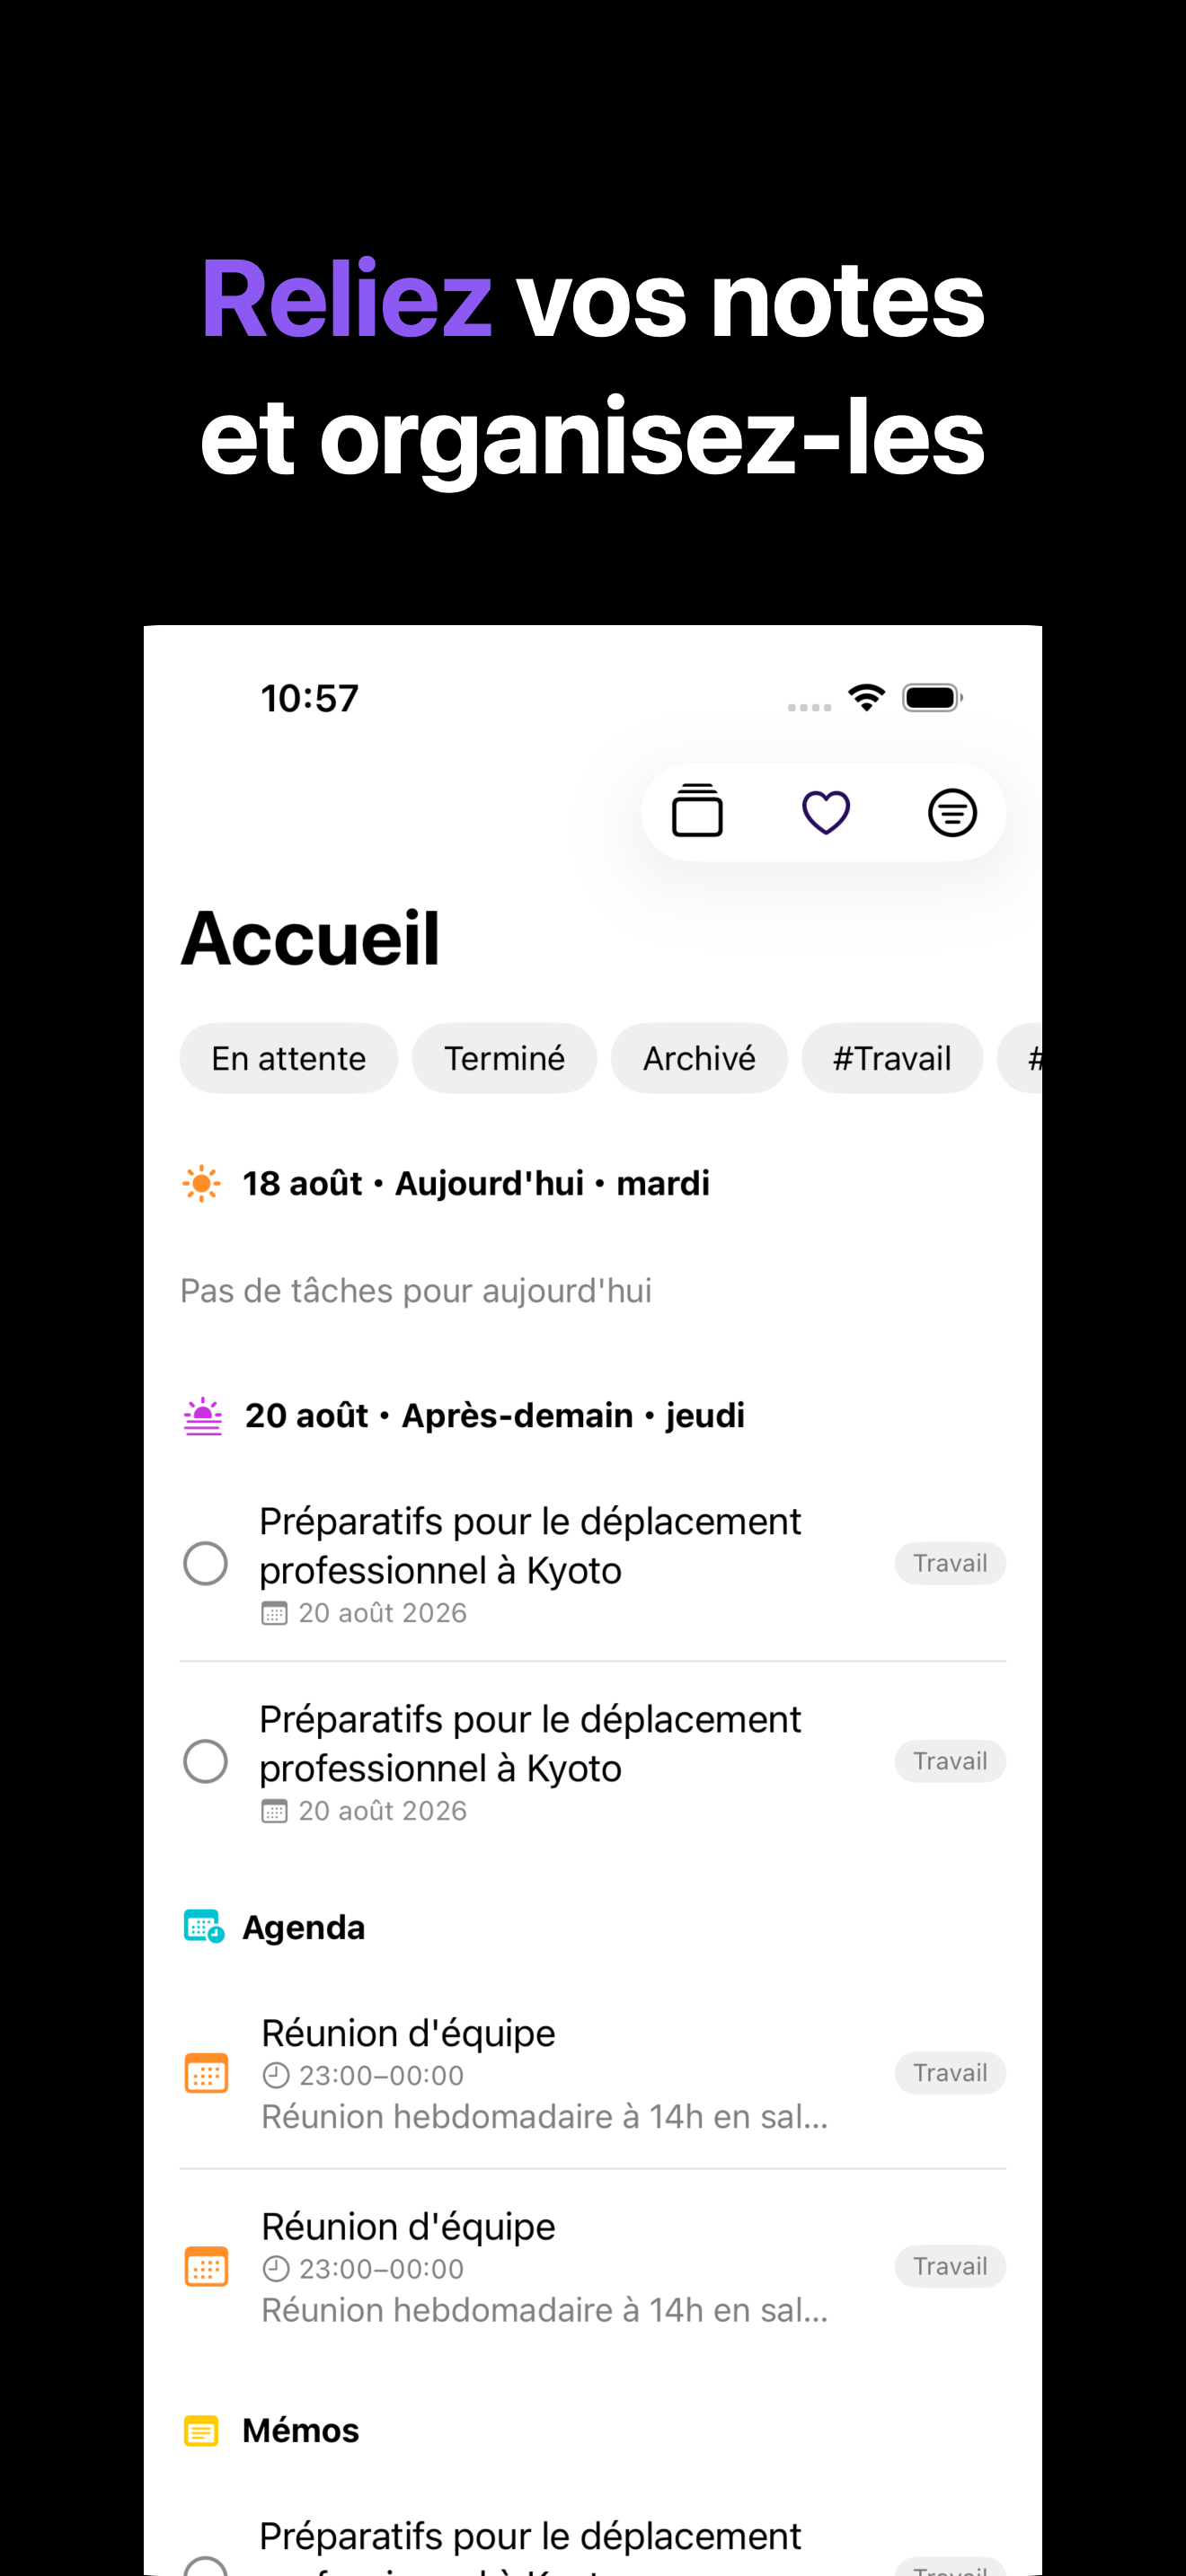
Task: Tap orange calendar icon of second Réunion d'équipe
Action: click(207, 2266)
